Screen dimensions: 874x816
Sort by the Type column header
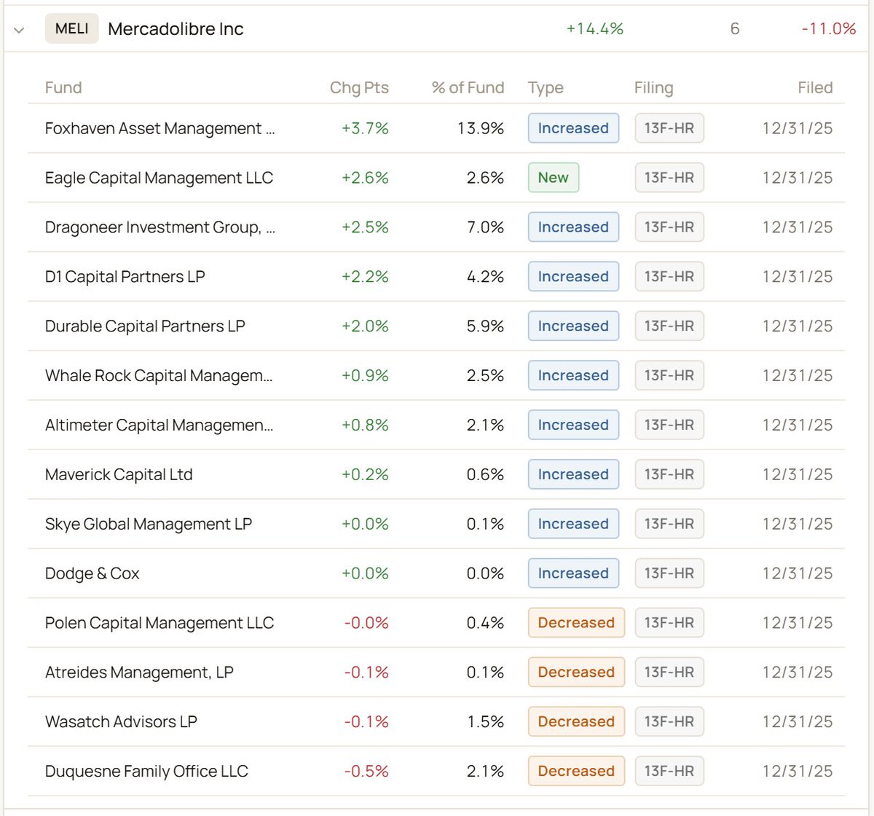pyautogui.click(x=546, y=87)
